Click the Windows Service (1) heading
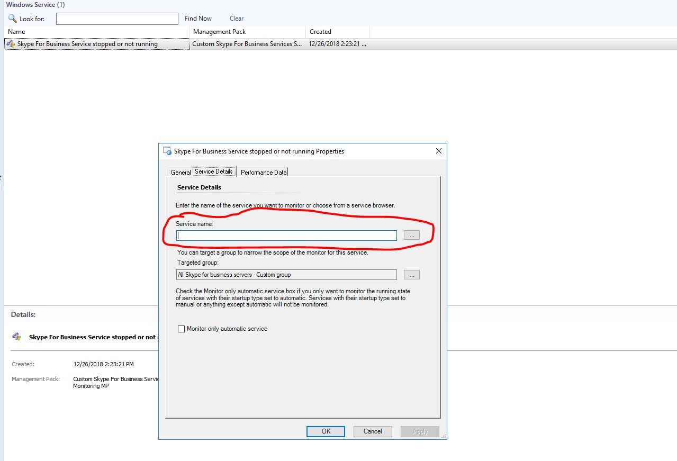The width and height of the screenshot is (677, 461). pos(35,5)
